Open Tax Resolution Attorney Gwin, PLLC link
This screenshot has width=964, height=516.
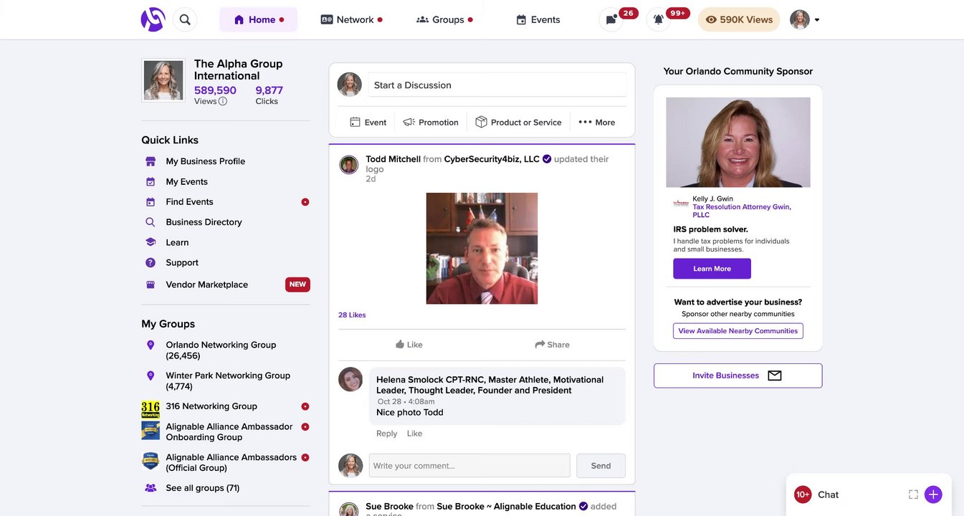click(742, 211)
